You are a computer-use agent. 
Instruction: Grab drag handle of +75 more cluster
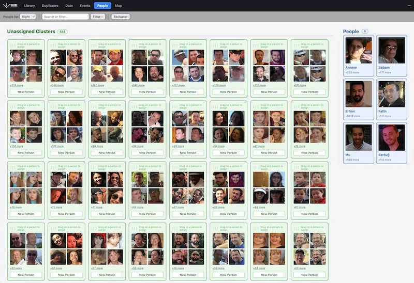[x=53, y=167]
